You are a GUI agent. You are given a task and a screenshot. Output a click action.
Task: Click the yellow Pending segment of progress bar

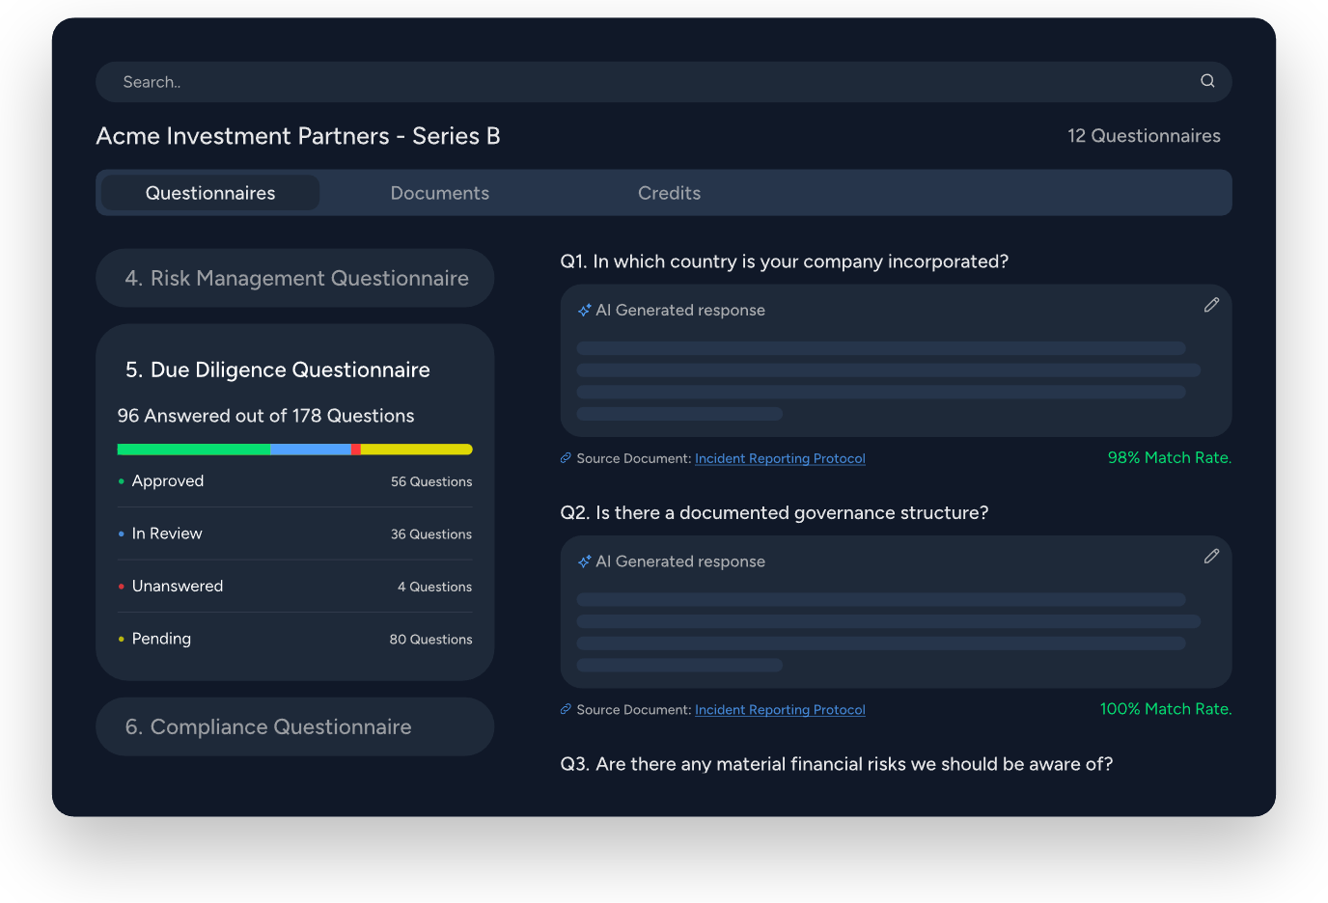coord(416,450)
